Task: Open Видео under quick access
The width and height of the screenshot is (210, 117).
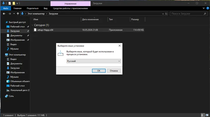Action: click(x=13, y=44)
